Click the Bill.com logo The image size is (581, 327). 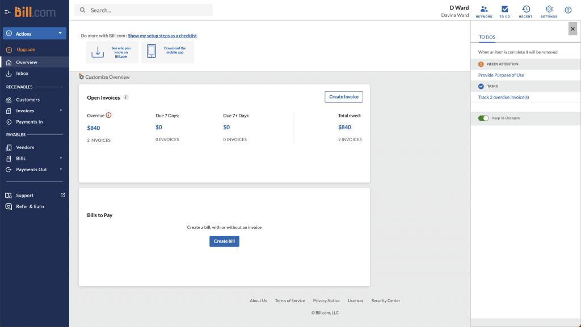[35, 12]
